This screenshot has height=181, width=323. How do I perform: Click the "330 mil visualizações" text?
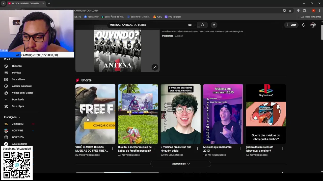pyautogui.click(x=172, y=155)
